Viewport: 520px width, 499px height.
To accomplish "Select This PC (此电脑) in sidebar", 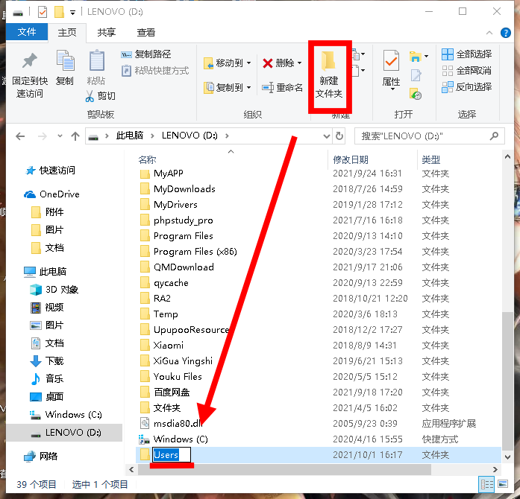I will tap(45, 272).
